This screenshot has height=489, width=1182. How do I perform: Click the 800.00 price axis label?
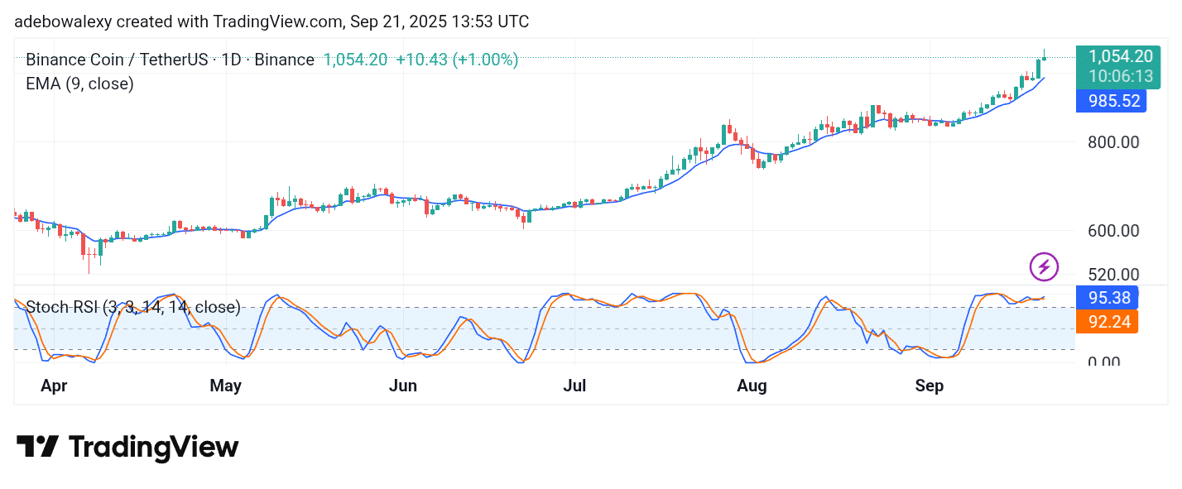(x=1112, y=141)
